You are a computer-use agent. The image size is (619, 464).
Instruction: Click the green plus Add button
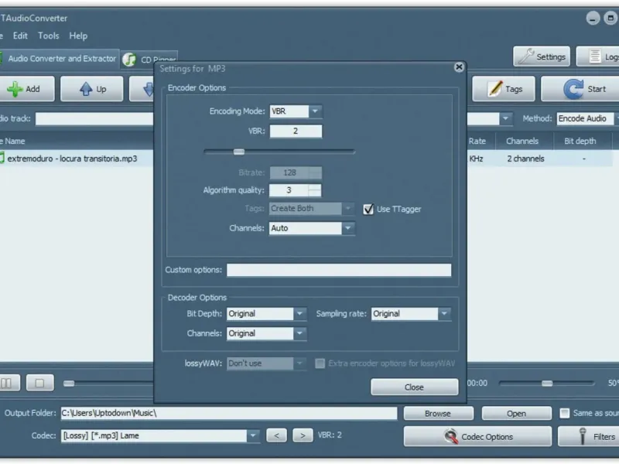(26, 89)
